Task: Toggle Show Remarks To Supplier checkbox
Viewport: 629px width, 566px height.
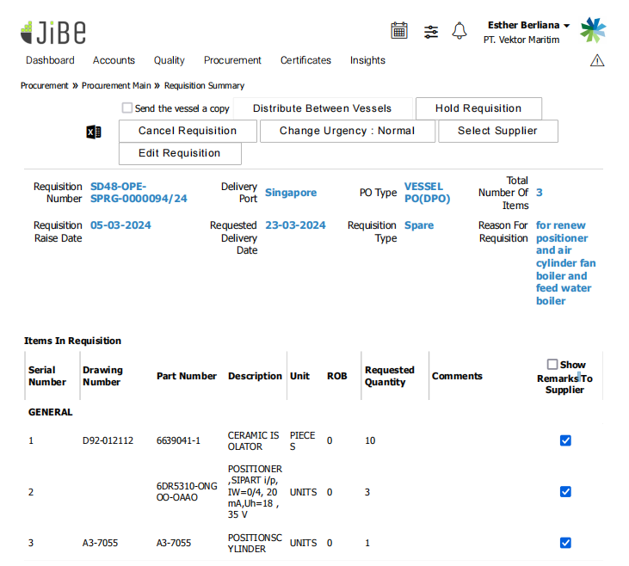Action: click(552, 365)
